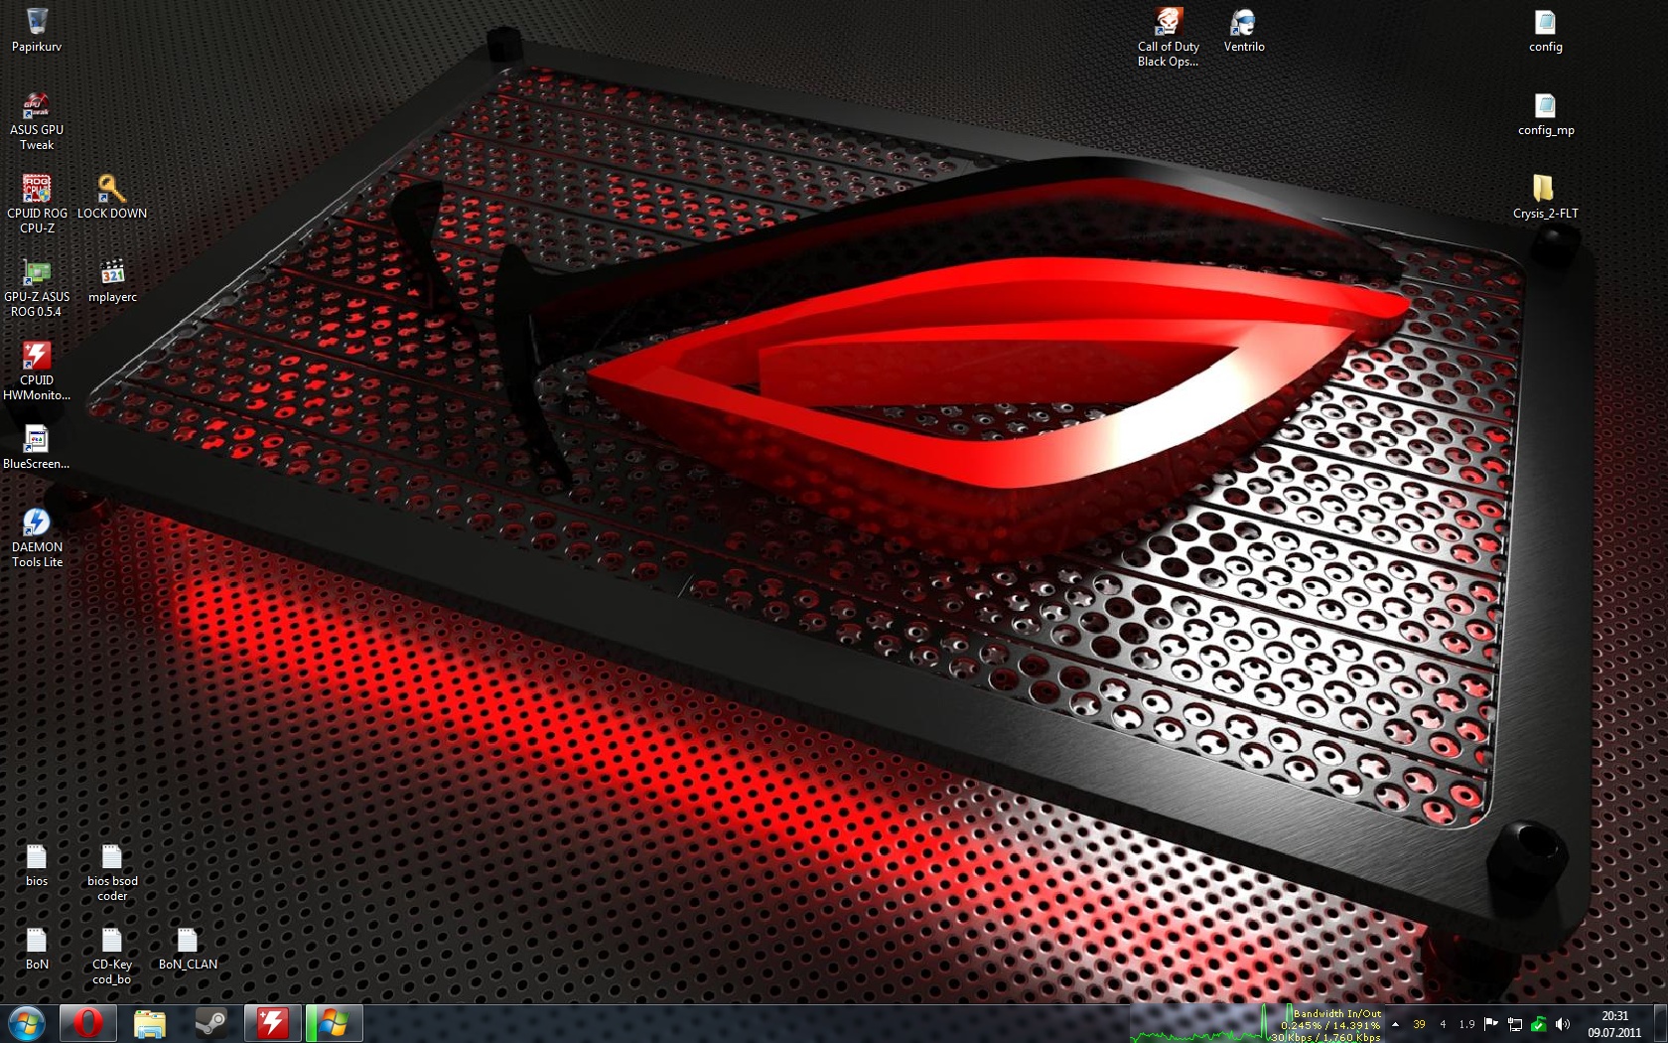This screenshot has width=1668, height=1043.
Task: Click the tray value 4 indicator
Action: (1444, 1024)
